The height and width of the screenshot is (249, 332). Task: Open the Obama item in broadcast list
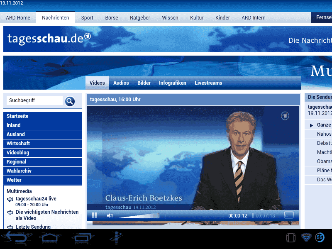point(318,161)
